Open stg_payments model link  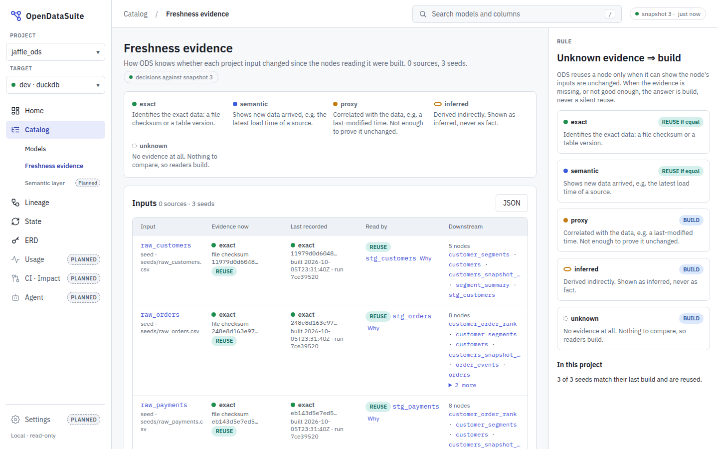point(416,407)
